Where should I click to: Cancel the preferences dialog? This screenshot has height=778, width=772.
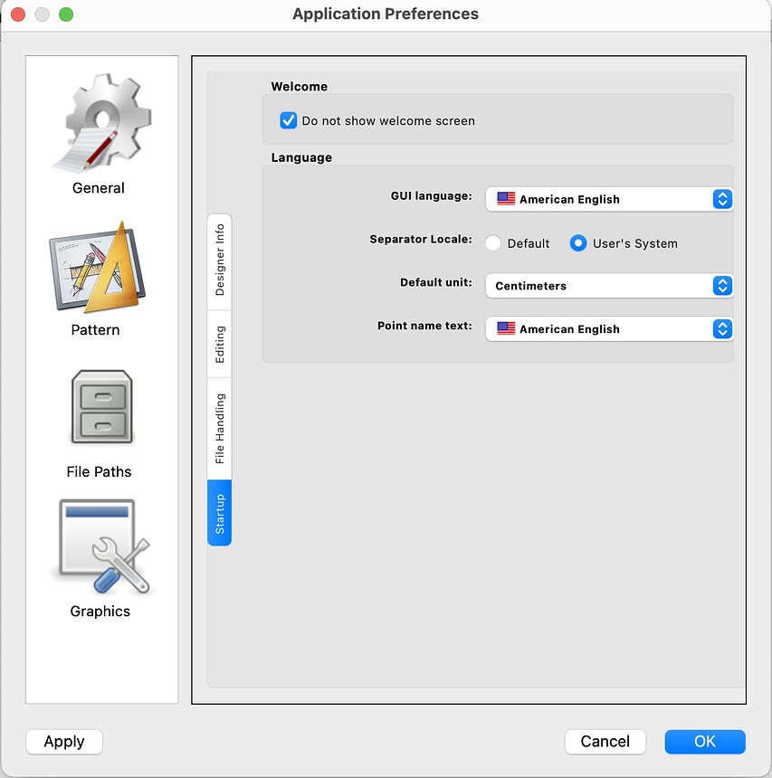[x=605, y=742]
